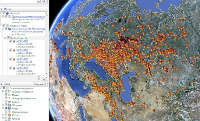Disable the Фотографии Panoramio layer checkbox
This screenshot has width=200, height=121.
coord(6,98)
